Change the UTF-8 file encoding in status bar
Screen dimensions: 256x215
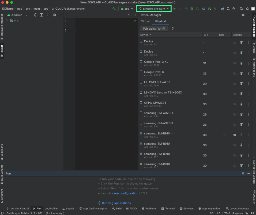[226, 213]
